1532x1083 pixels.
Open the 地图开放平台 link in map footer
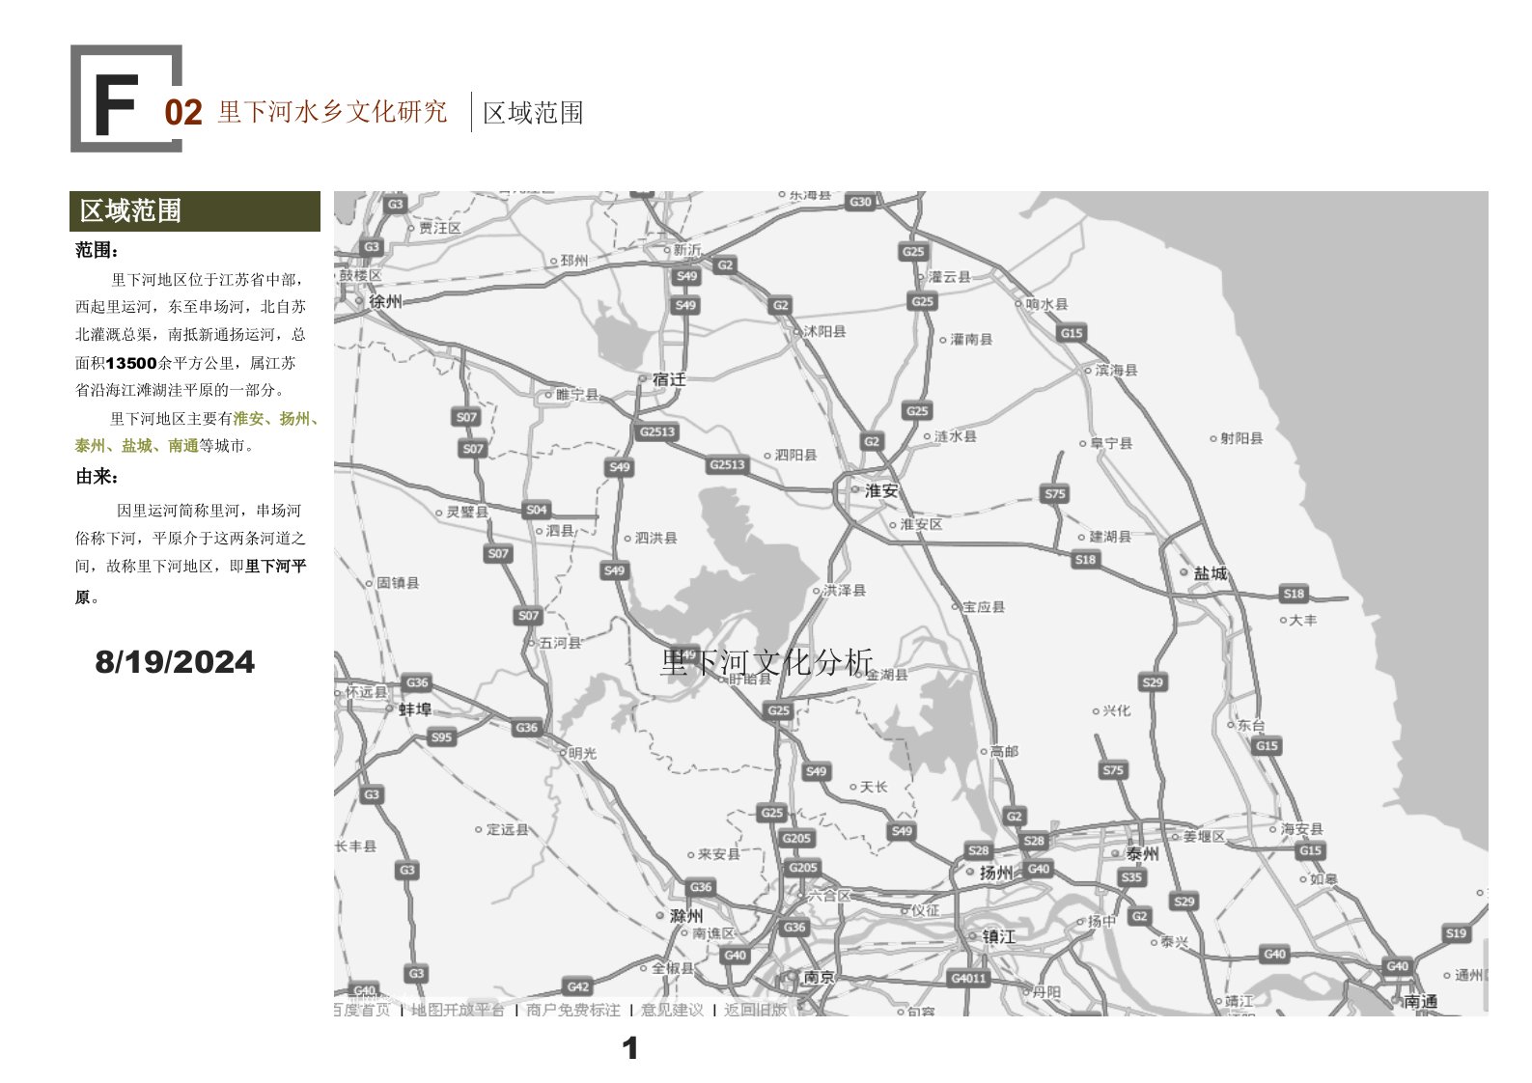pyautogui.click(x=458, y=1010)
